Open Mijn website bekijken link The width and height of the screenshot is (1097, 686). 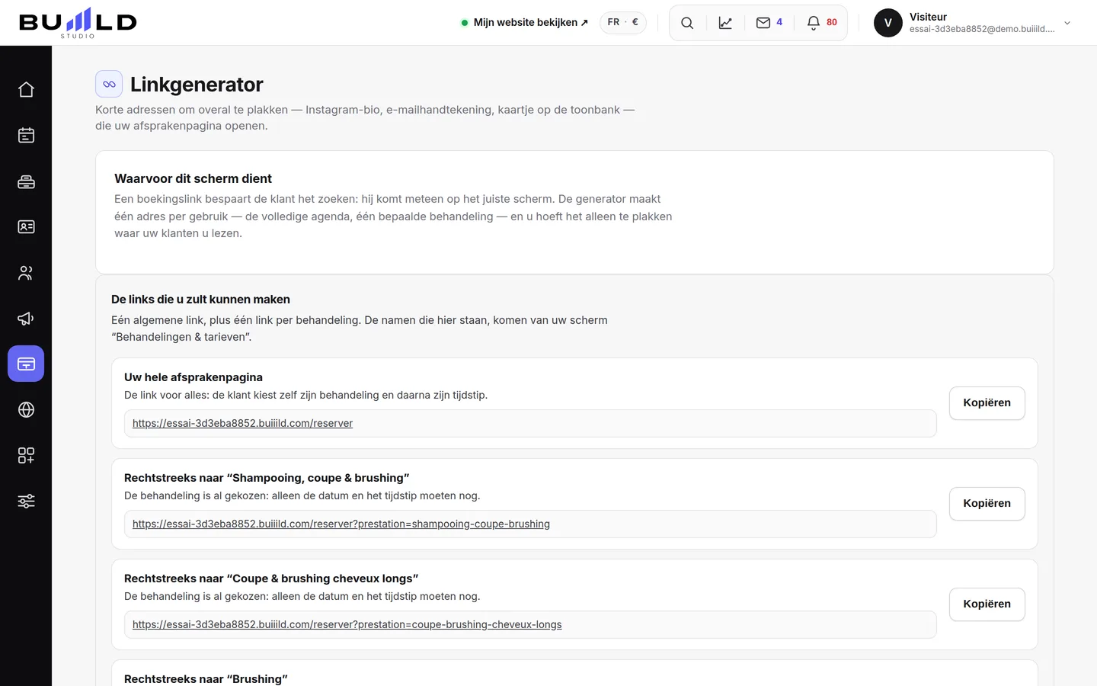[524, 23]
